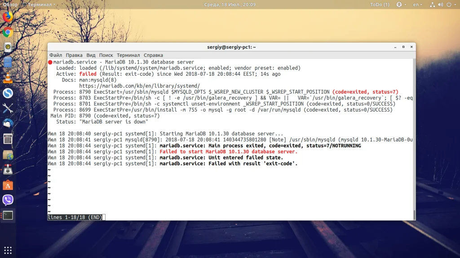This screenshot has height=258, width=460.
Task: Open the Поиск menu
Action: tap(106, 55)
